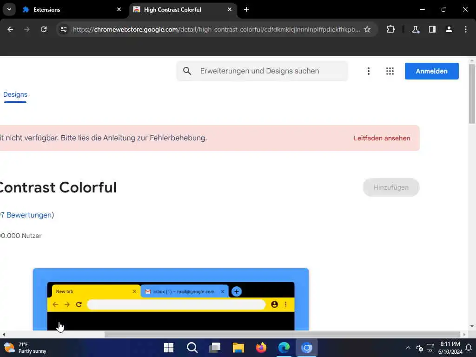The image size is (476, 357).
Task: Launch Microsoft Edge from the taskbar
Action: [x=284, y=348]
